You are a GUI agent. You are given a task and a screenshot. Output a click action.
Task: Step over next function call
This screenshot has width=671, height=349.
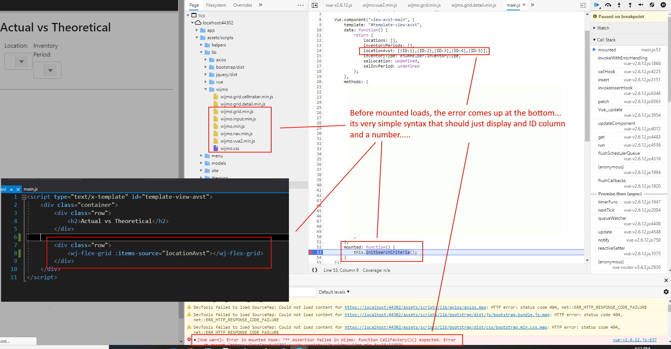click(x=608, y=5)
